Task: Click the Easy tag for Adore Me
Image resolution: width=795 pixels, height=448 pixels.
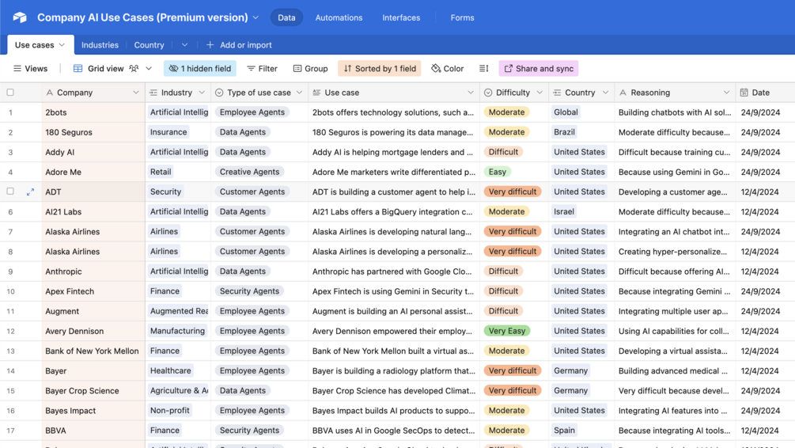Action: (x=498, y=172)
